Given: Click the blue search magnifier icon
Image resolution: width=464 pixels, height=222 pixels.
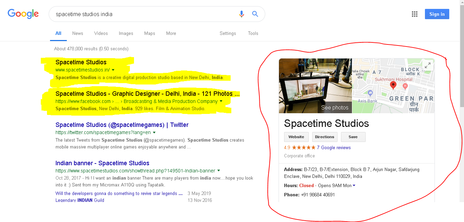Looking at the screenshot, I should click(x=255, y=14).
